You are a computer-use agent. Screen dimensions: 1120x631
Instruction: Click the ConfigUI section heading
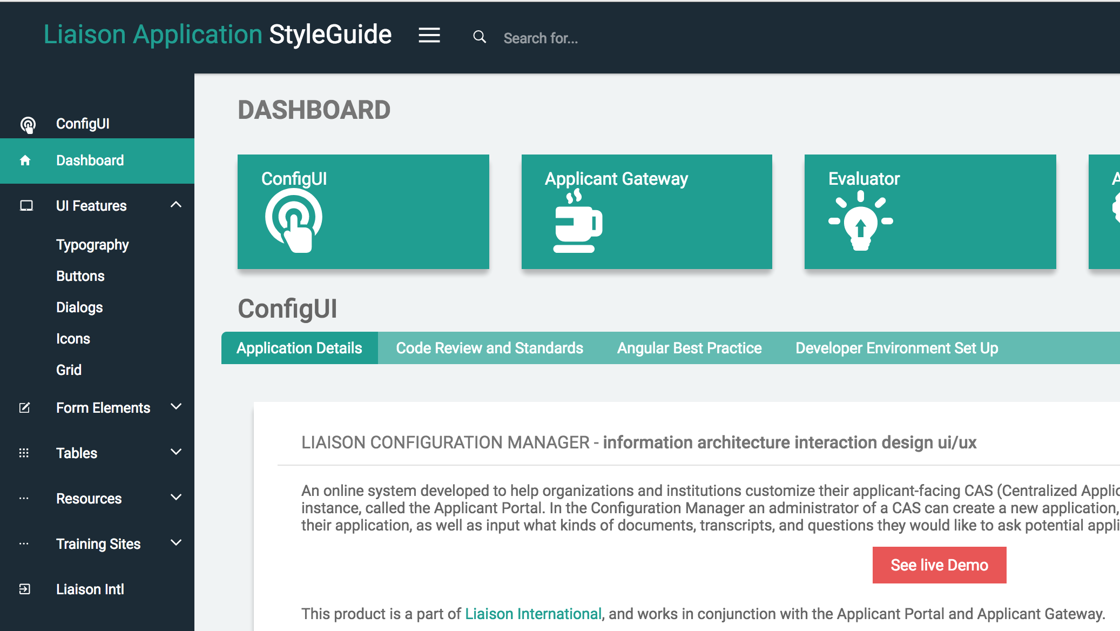pos(288,309)
